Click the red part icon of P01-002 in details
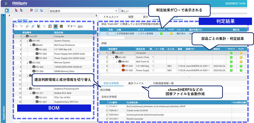Image resolution: width=254 pixels, height=123 pixels. click(123, 66)
